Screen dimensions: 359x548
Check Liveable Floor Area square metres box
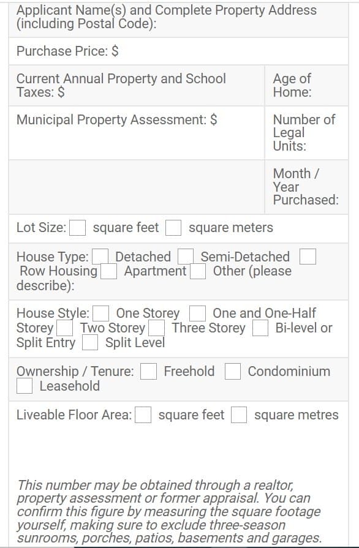click(x=239, y=415)
